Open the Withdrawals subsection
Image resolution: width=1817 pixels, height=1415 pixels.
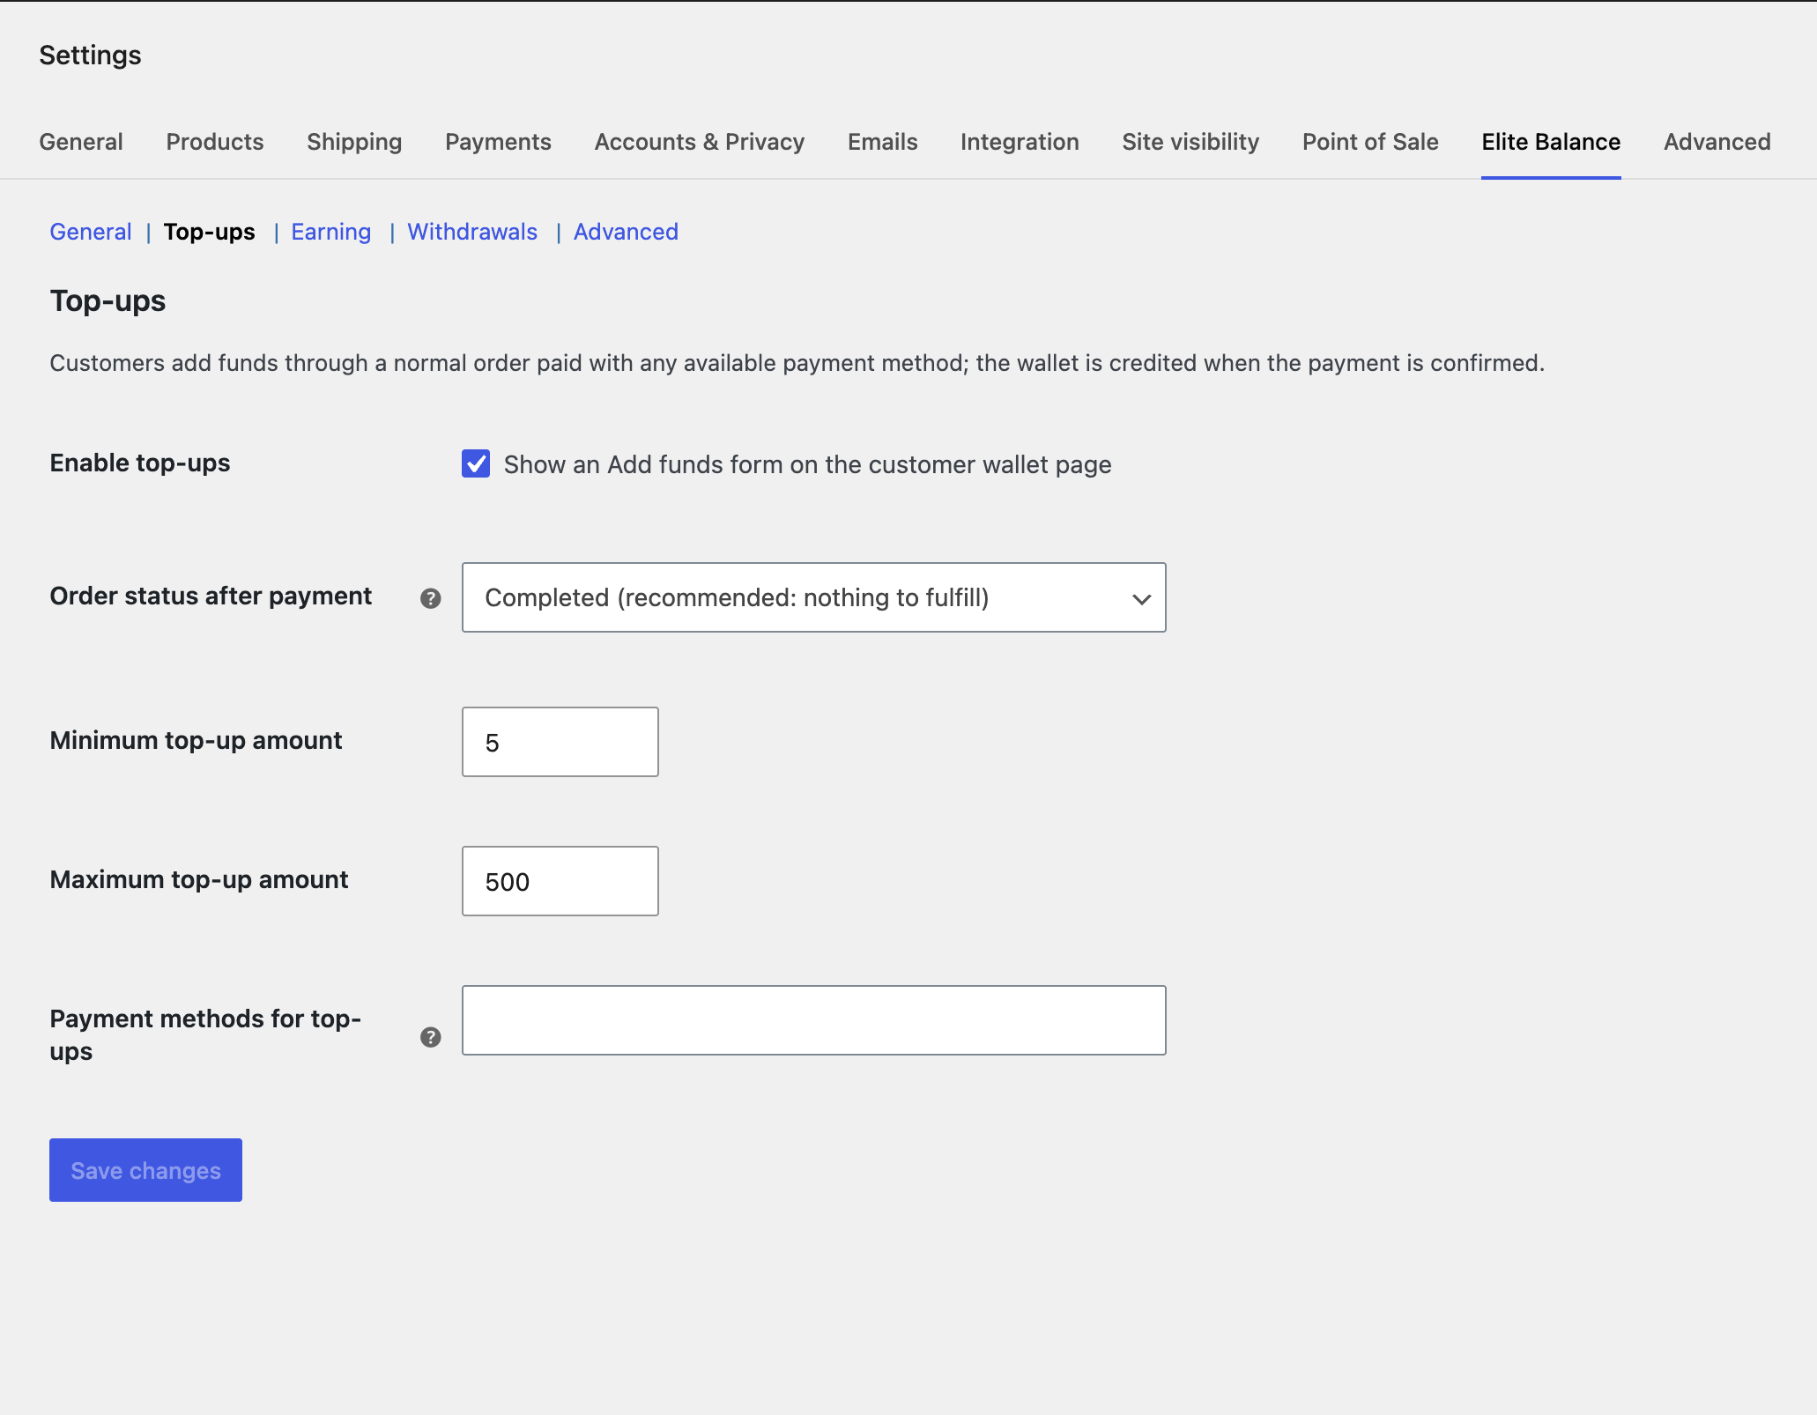click(x=472, y=232)
